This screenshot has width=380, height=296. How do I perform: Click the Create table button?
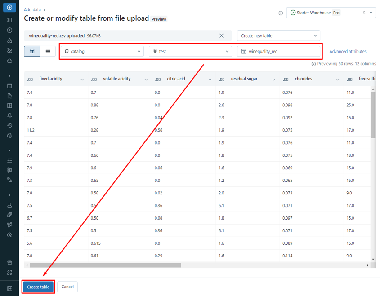[38, 287]
